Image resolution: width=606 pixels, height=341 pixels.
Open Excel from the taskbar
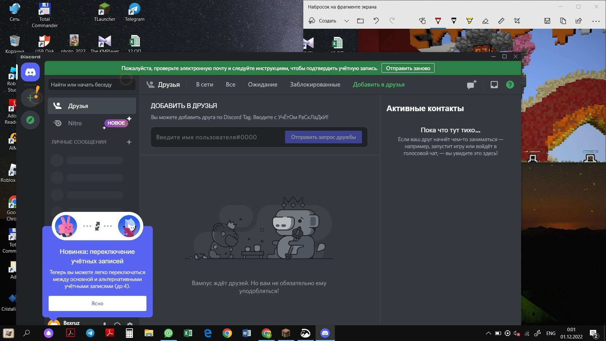tap(188, 333)
